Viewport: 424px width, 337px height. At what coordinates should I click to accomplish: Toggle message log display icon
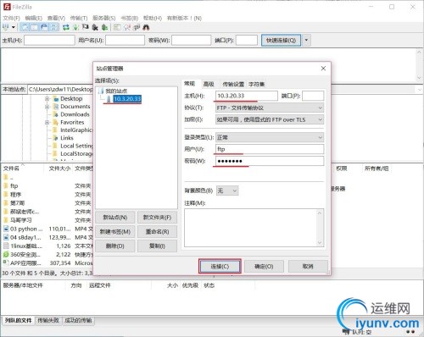point(25,27)
